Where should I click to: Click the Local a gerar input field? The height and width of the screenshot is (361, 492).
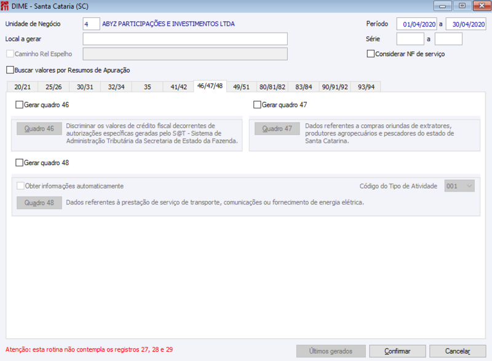tap(184, 38)
